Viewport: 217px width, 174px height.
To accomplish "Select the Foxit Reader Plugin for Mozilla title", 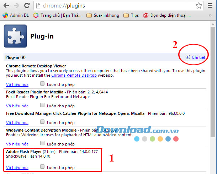I will coord(35,92).
